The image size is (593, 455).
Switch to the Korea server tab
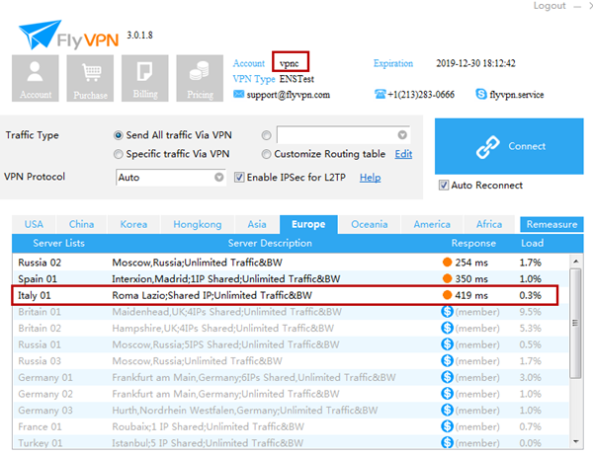(x=133, y=224)
